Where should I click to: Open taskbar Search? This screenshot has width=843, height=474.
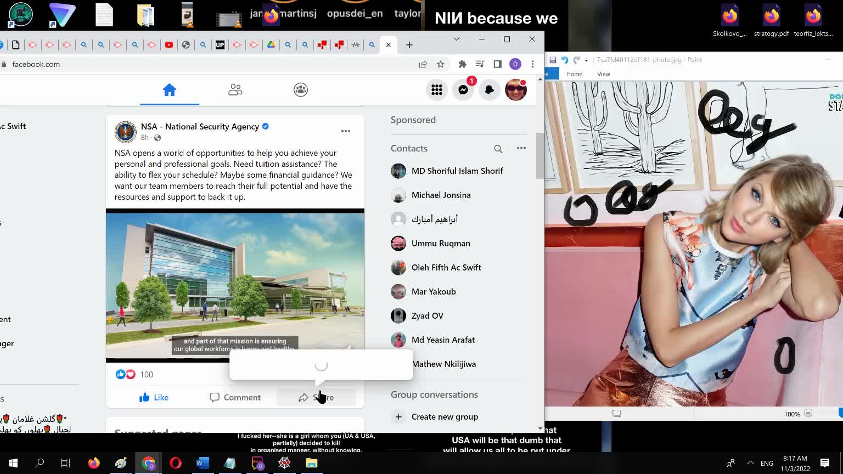[40, 463]
